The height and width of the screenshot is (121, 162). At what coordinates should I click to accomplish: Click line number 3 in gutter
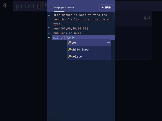(x=49, y=33)
